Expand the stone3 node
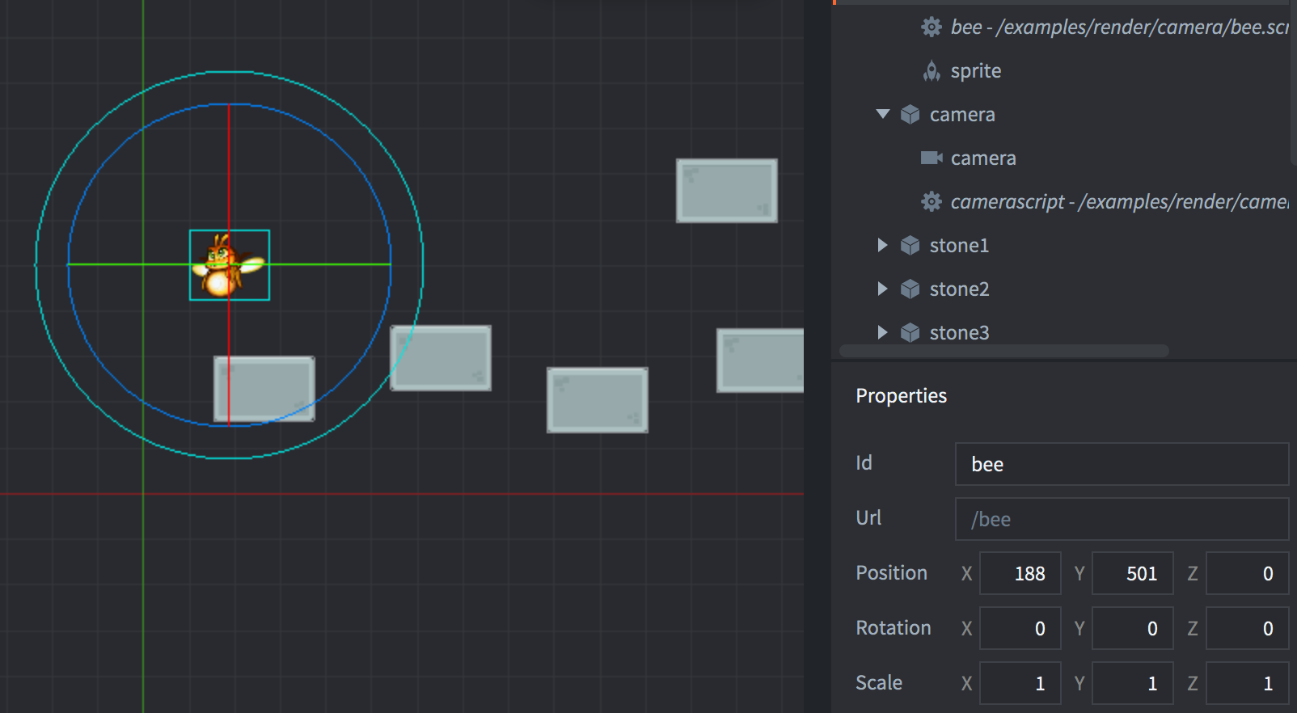 click(883, 332)
